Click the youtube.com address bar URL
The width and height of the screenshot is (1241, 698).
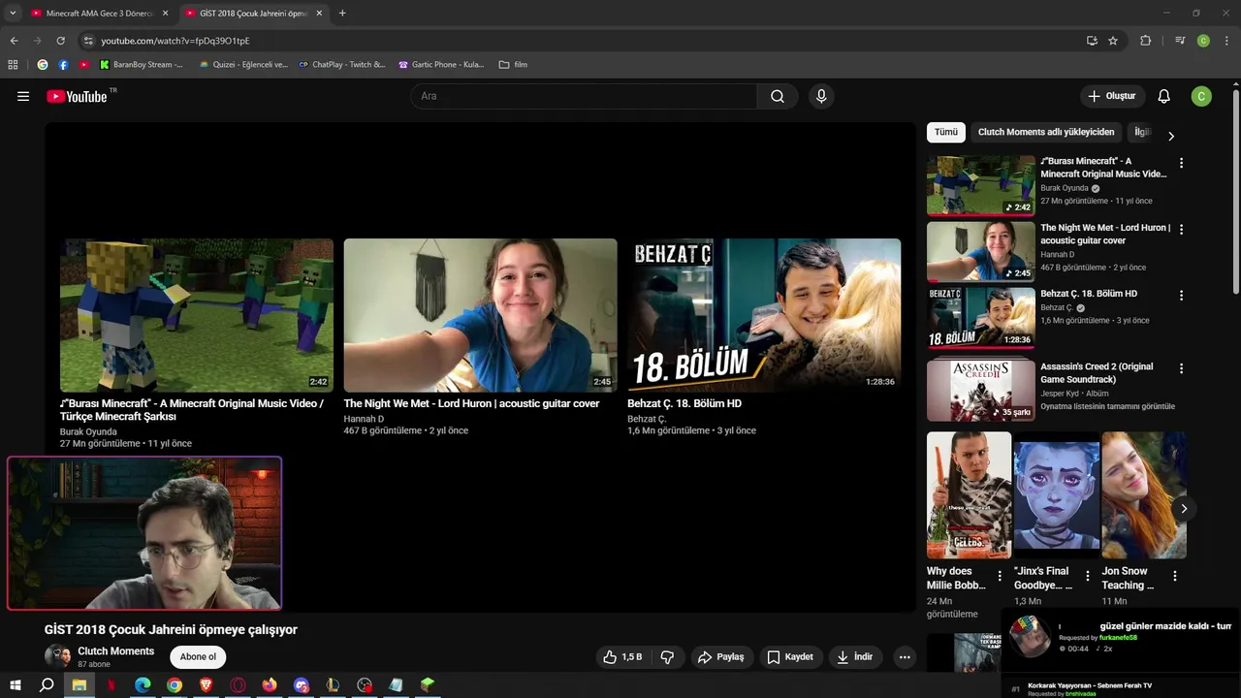pyautogui.click(x=175, y=41)
